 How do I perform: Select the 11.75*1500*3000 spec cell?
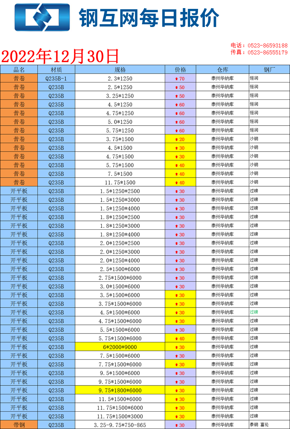(120, 416)
